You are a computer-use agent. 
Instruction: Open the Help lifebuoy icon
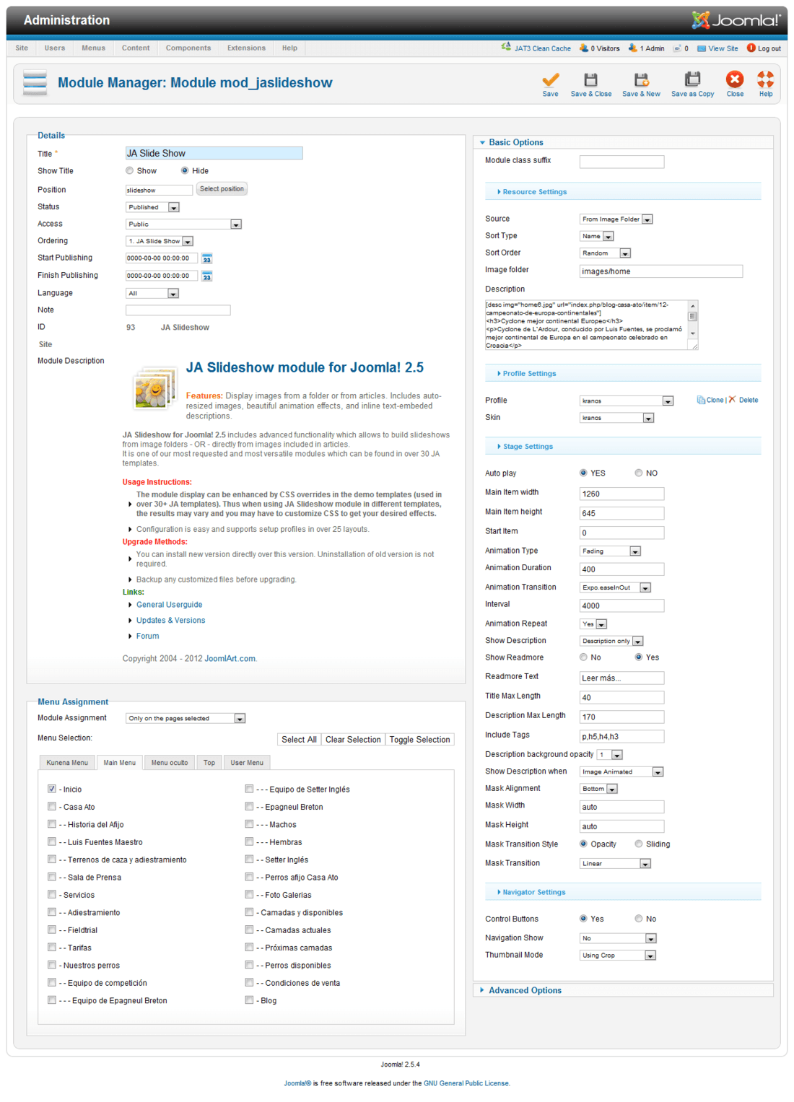click(x=765, y=79)
